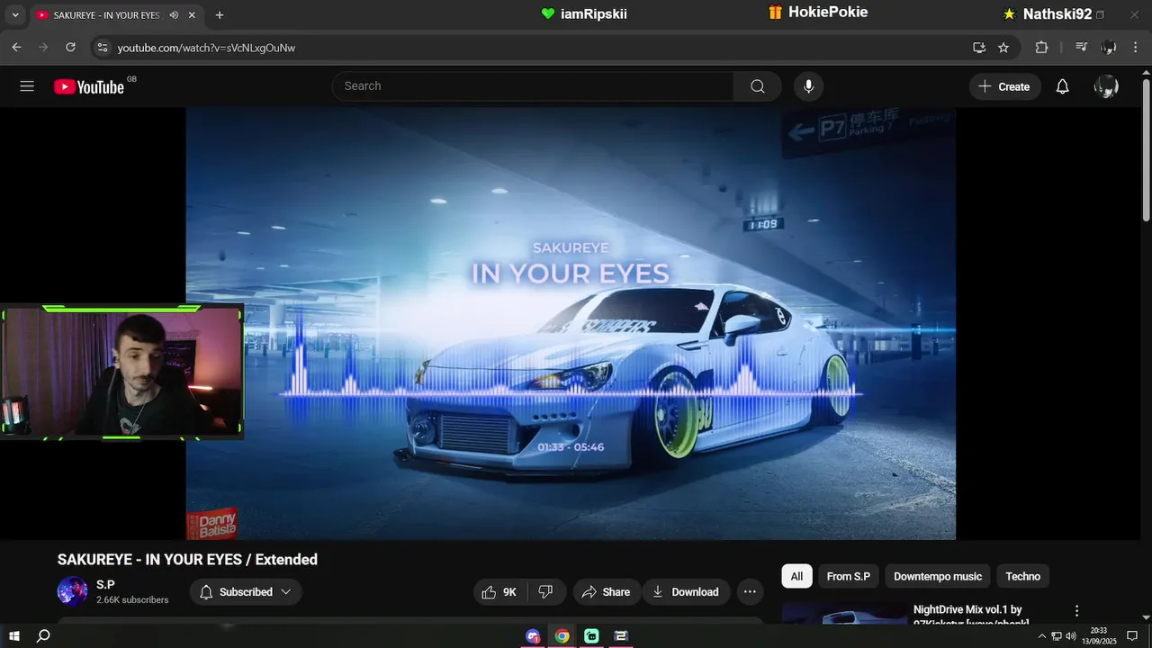Open the YouTube hamburger guide menu
1152x648 pixels.
coord(27,86)
